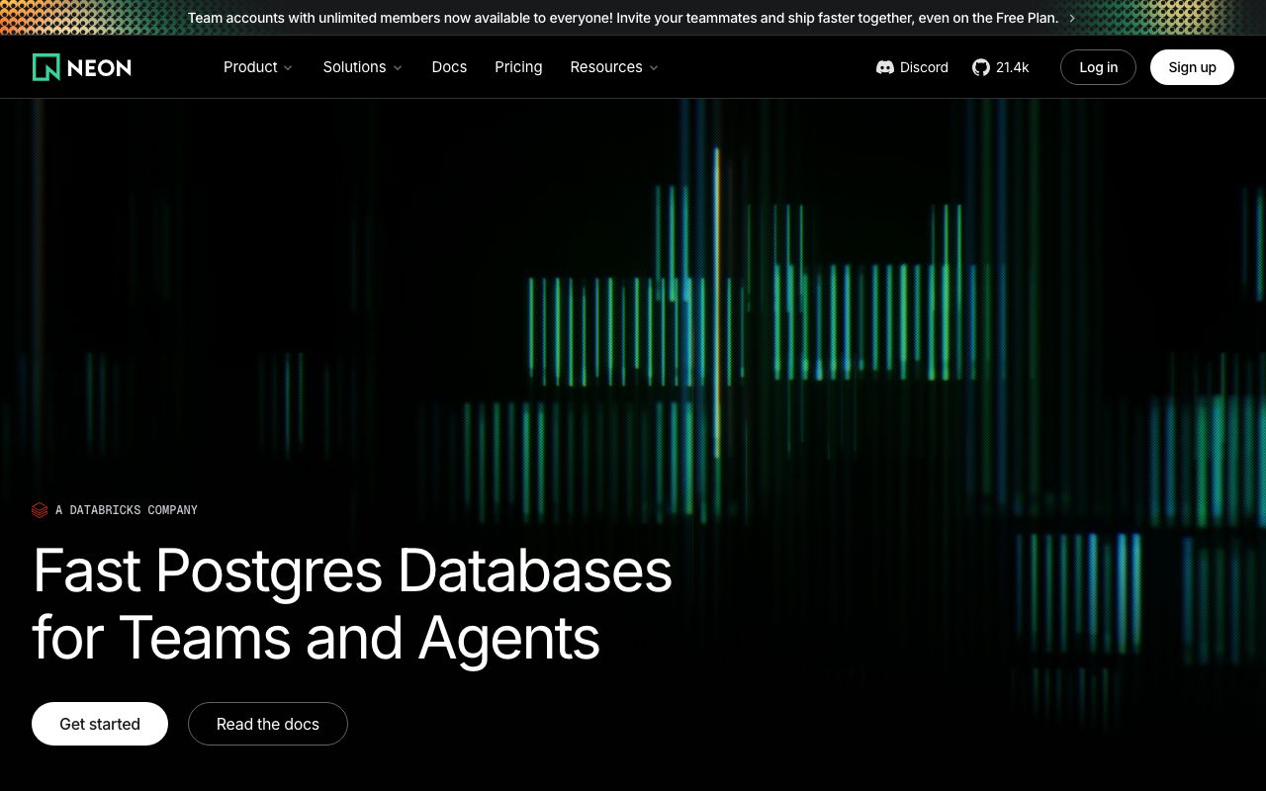1266x791 pixels.
Task: Open the team accounts announcement banner text
Action: point(622,18)
